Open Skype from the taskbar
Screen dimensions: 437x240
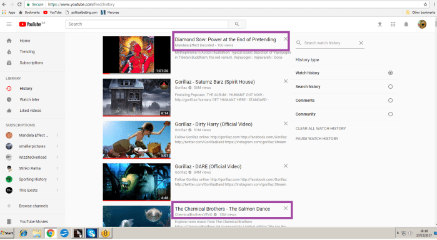(x=91, y=233)
